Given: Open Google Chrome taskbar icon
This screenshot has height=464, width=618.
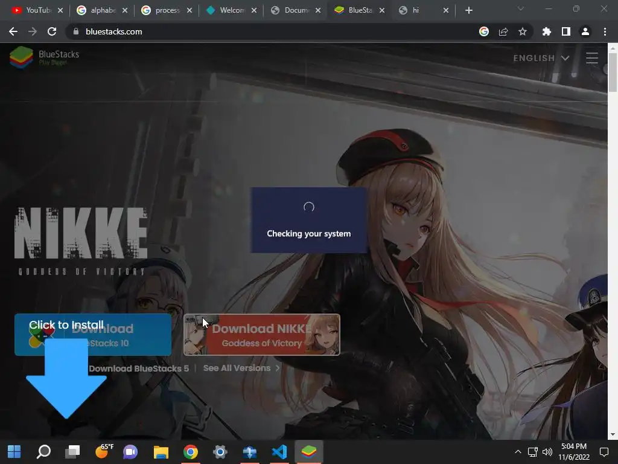Looking at the screenshot, I should coord(190,452).
